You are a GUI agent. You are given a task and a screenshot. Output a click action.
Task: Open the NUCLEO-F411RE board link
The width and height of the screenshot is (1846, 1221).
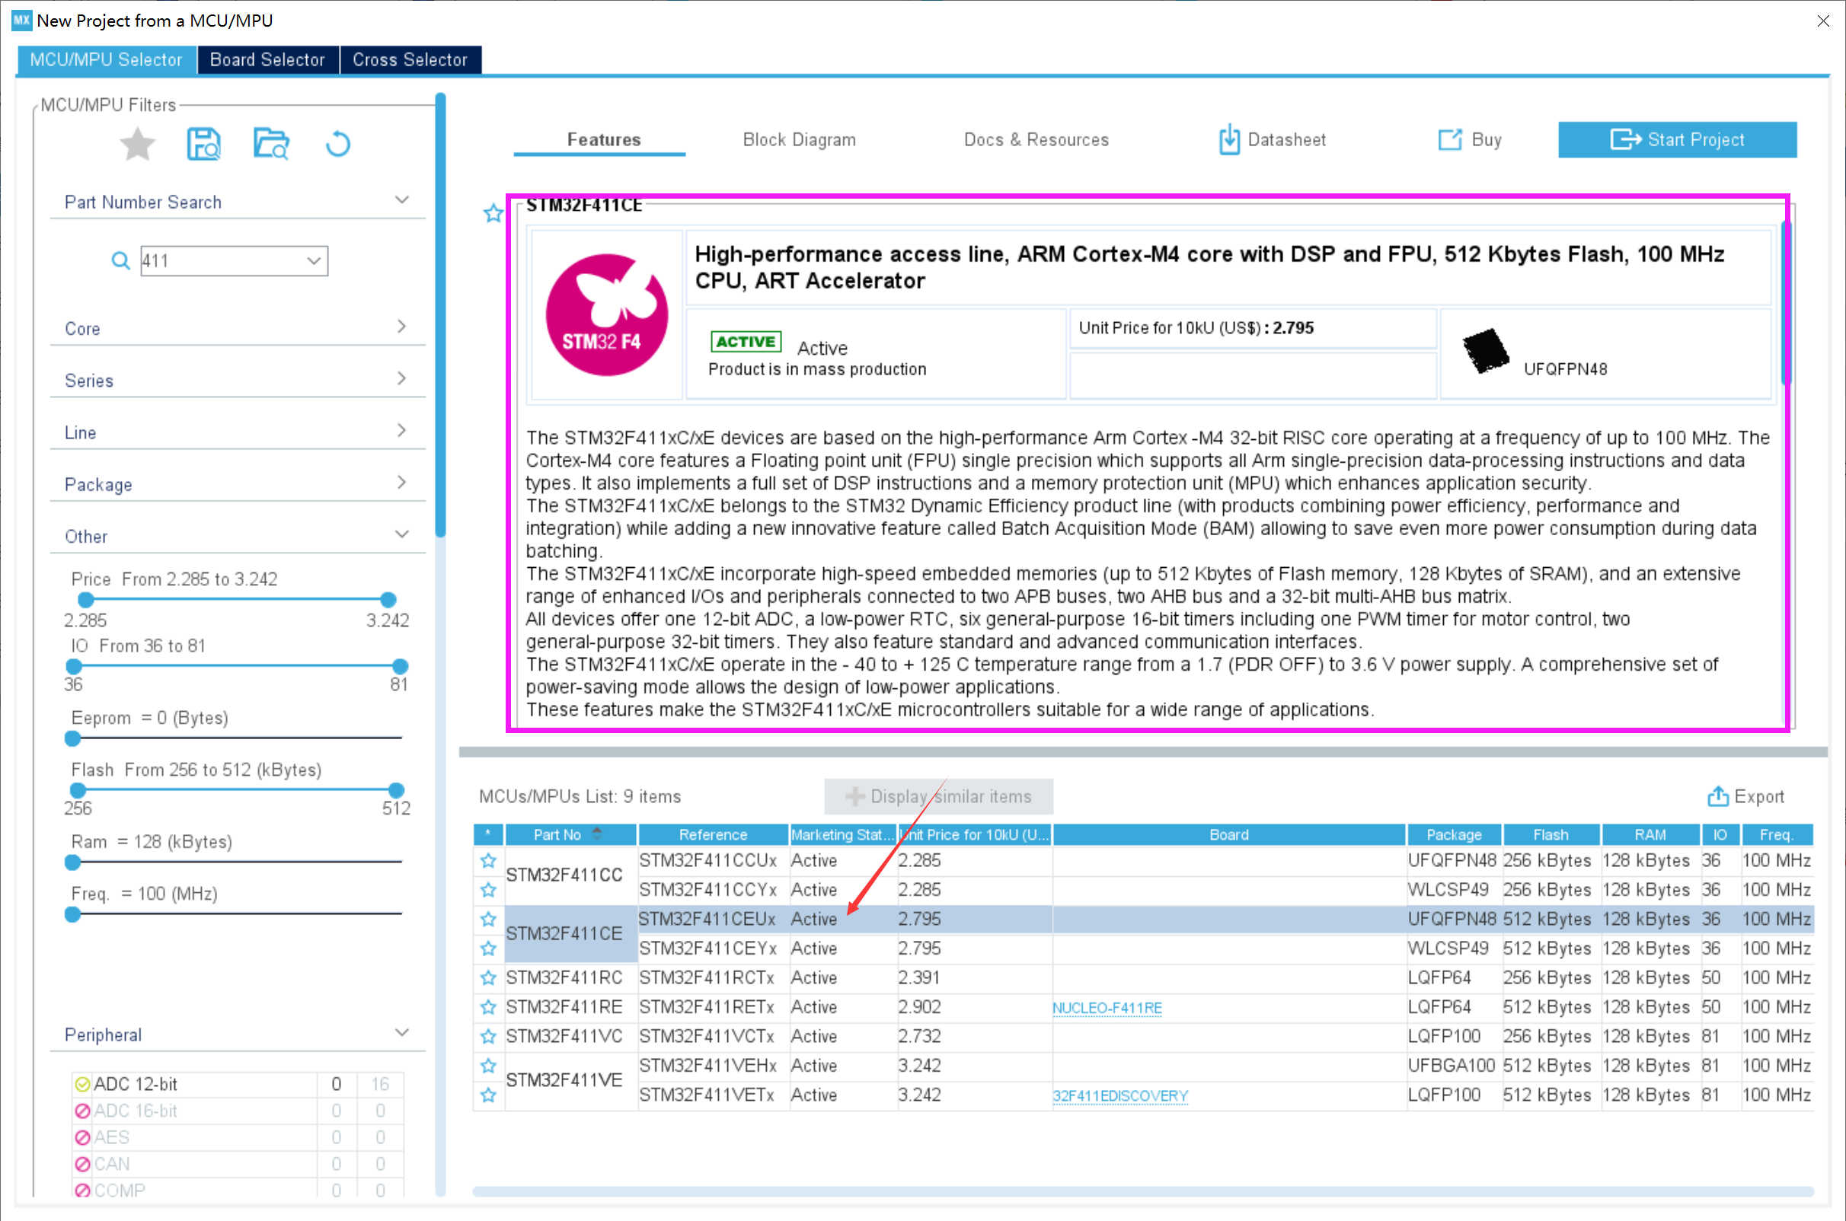click(x=1106, y=1008)
